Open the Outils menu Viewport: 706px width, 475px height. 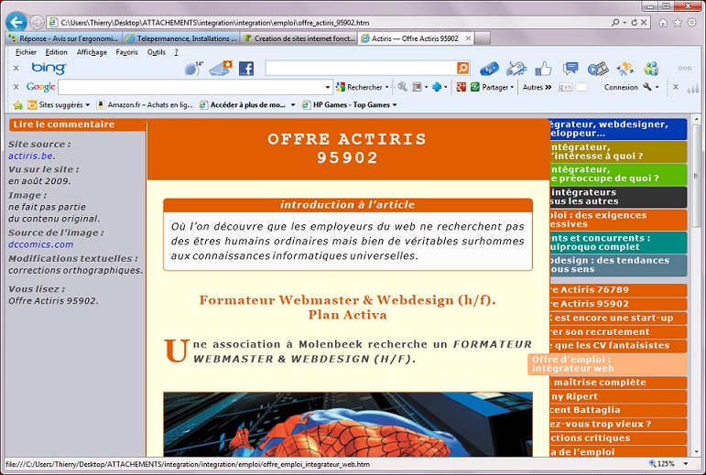pos(157,52)
